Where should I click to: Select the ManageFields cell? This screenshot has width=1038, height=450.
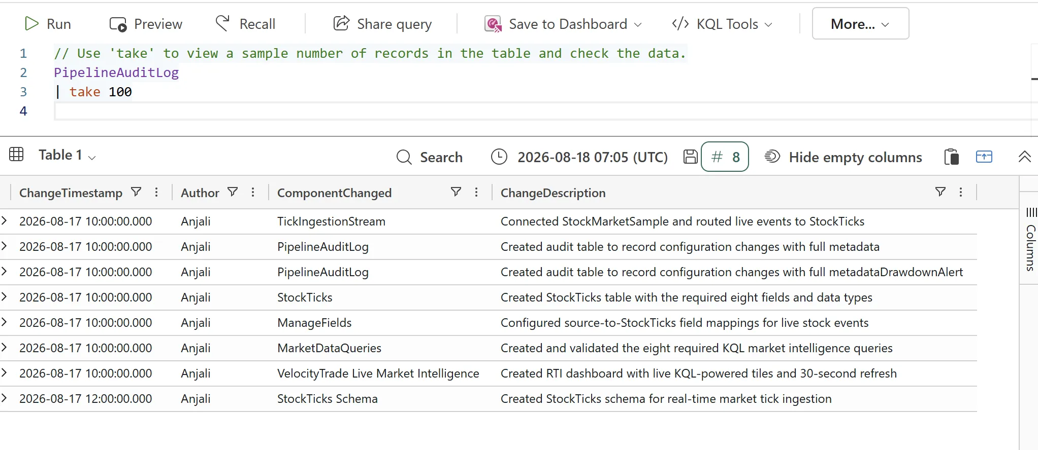coord(314,323)
